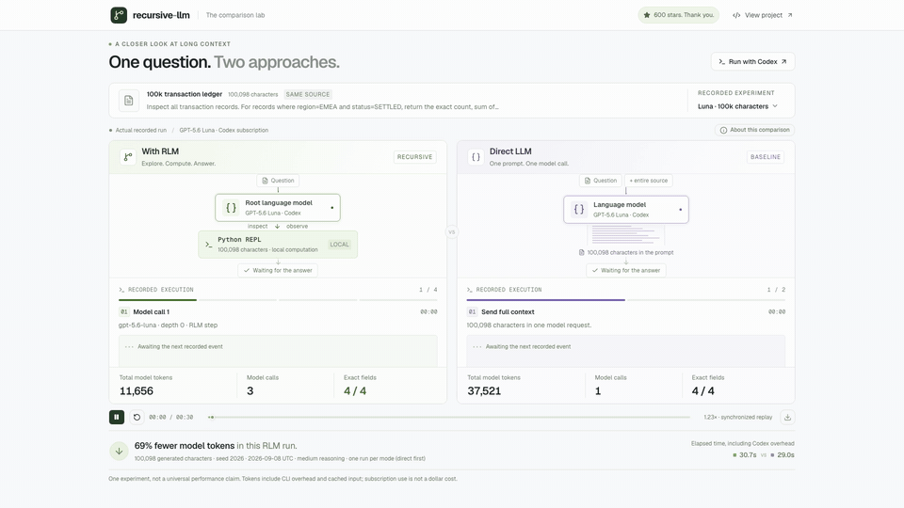904x508 pixels.
Task: Click the green 4 / 4 exact fields value
Action: 355,391
